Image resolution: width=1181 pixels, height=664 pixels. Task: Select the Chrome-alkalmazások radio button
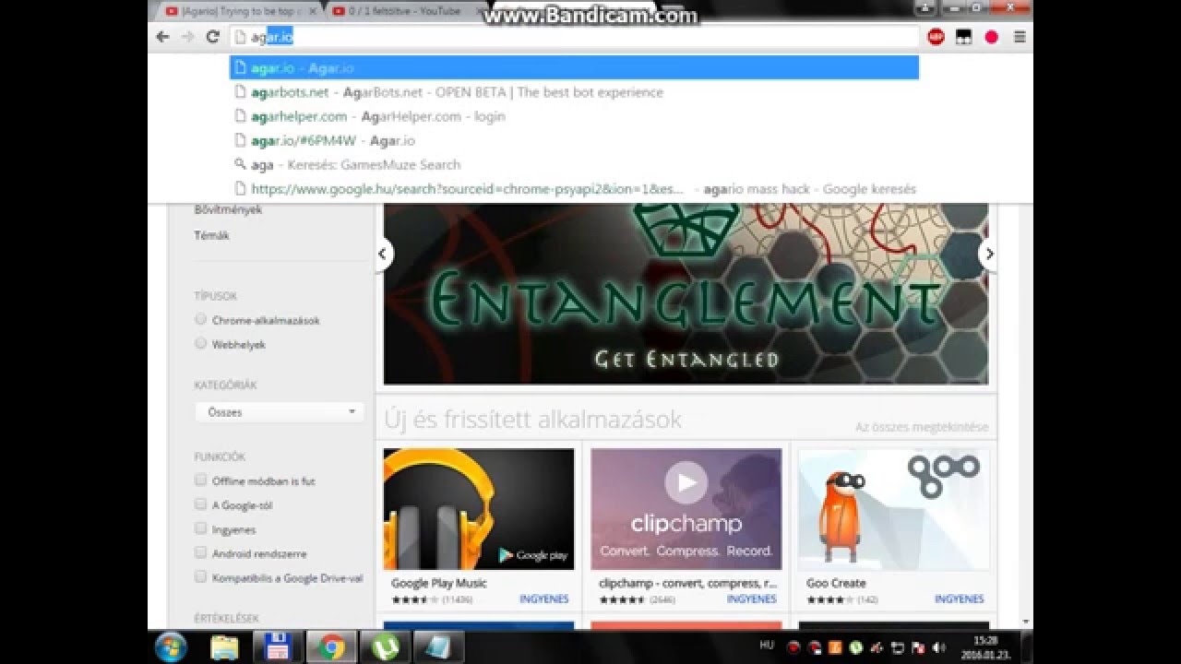pyautogui.click(x=200, y=319)
